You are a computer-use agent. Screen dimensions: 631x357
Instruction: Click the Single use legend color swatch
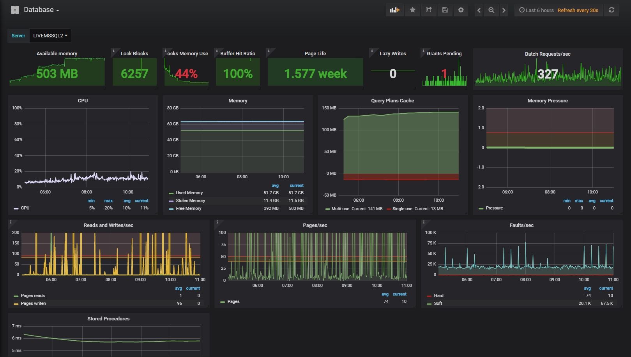389,209
